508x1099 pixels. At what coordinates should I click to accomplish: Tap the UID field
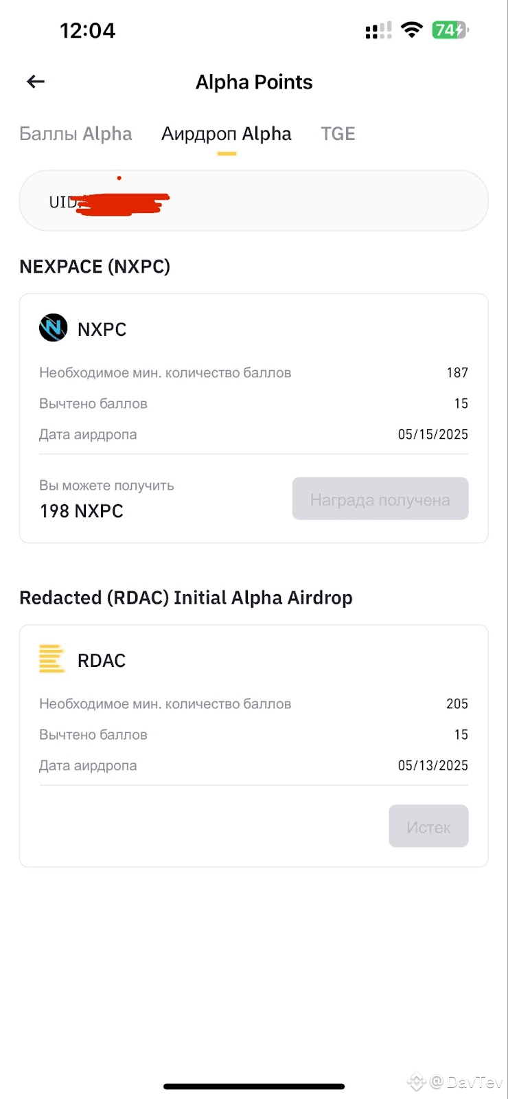tap(254, 201)
